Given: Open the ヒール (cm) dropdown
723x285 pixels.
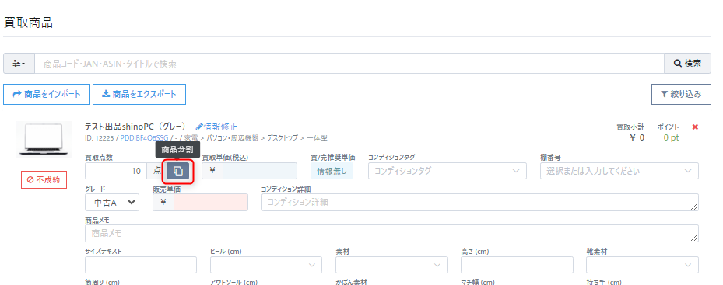Looking at the screenshot, I should tap(266, 265).
